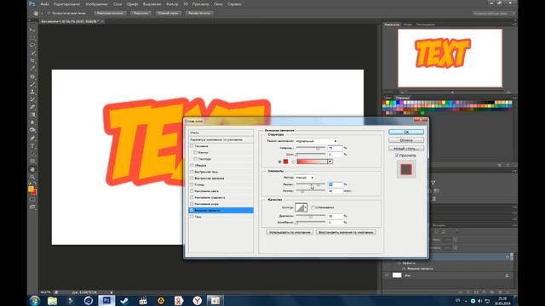Toggle the Сглаживание checkbox
545x306 pixels.
click(x=313, y=207)
